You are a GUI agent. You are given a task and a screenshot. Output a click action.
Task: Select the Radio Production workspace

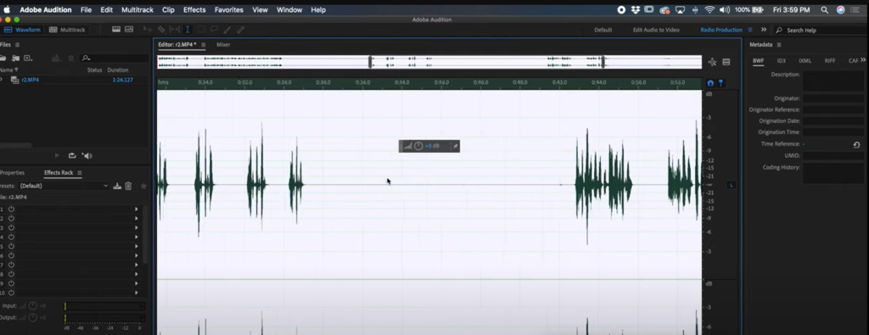(721, 30)
